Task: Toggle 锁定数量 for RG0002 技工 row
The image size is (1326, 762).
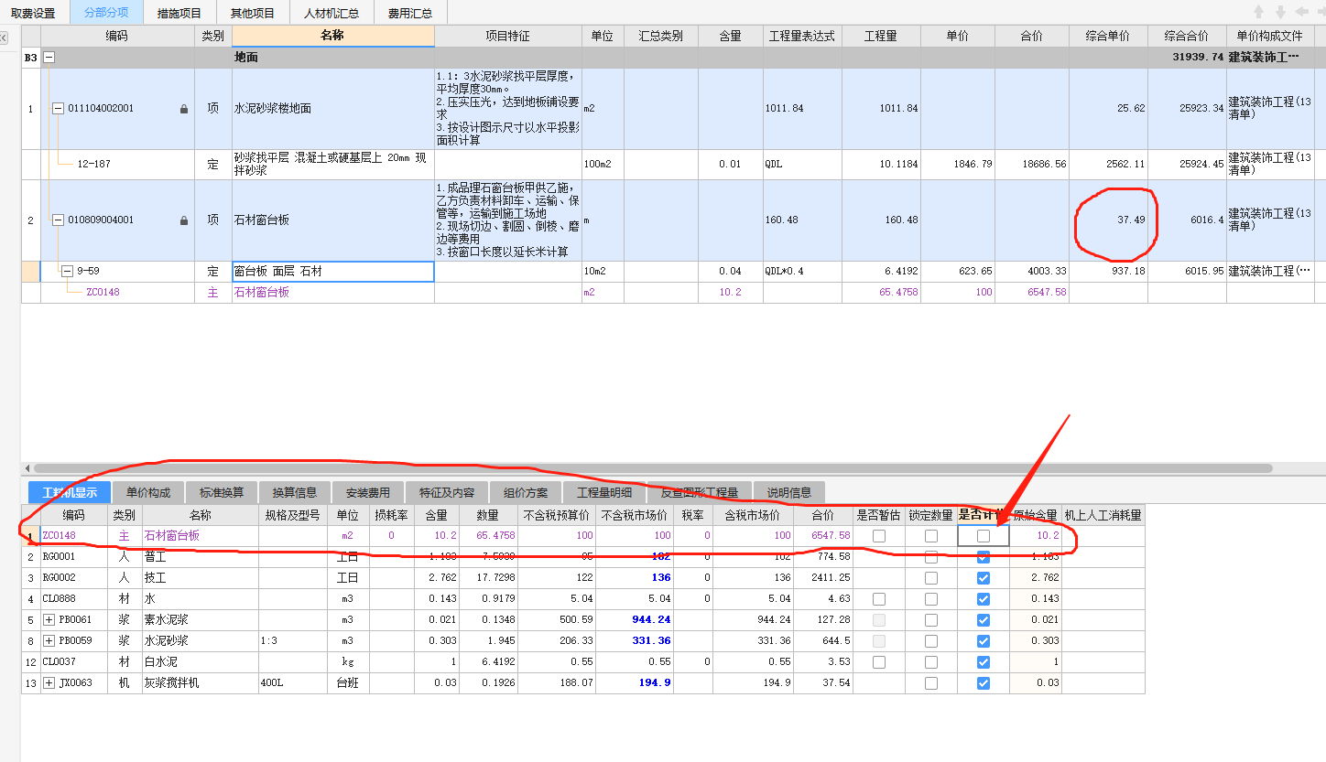Action: tap(931, 578)
